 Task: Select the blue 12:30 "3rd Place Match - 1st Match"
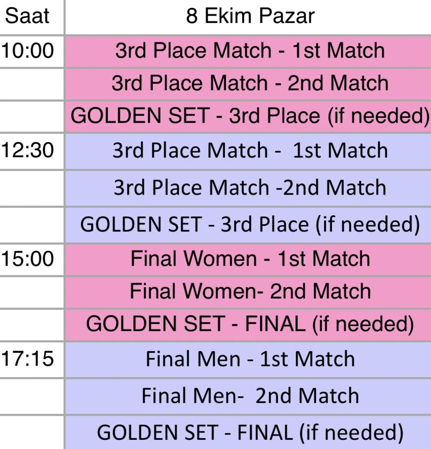(x=250, y=151)
